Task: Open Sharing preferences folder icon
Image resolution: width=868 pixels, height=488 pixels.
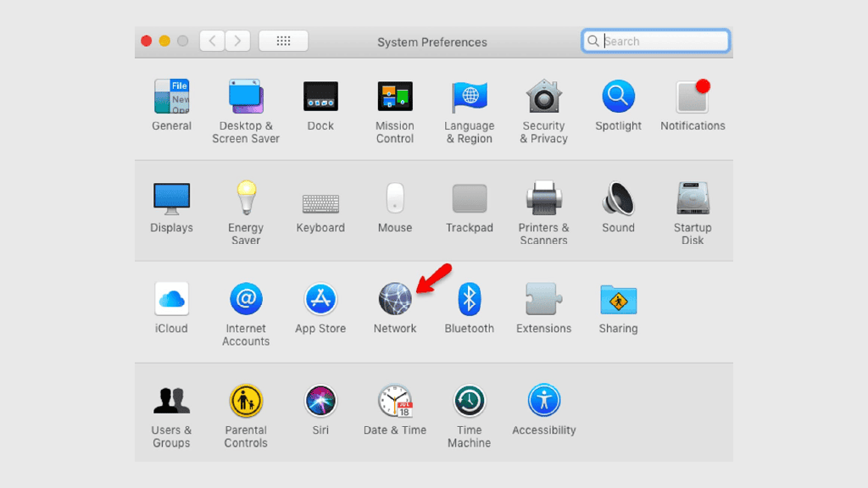Action: tap(618, 300)
